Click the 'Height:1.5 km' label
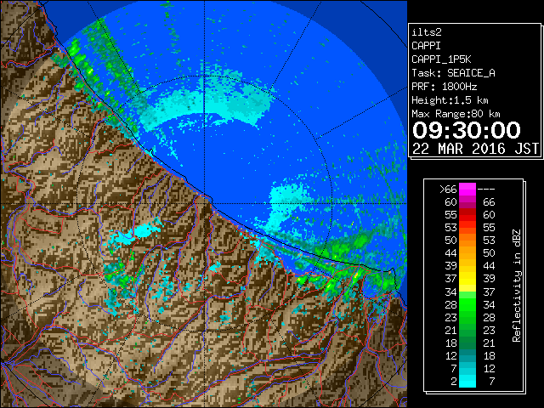Screen dimensions: 544x408 pyautogui.click(x=450, y=100)
